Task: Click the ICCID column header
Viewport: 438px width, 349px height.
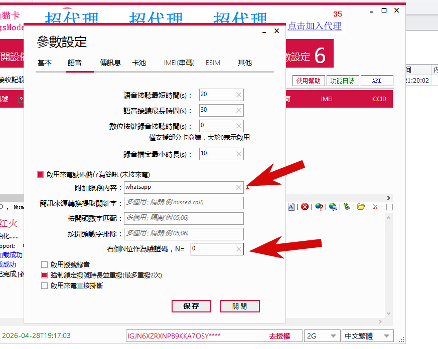Action: pos(378,99)
